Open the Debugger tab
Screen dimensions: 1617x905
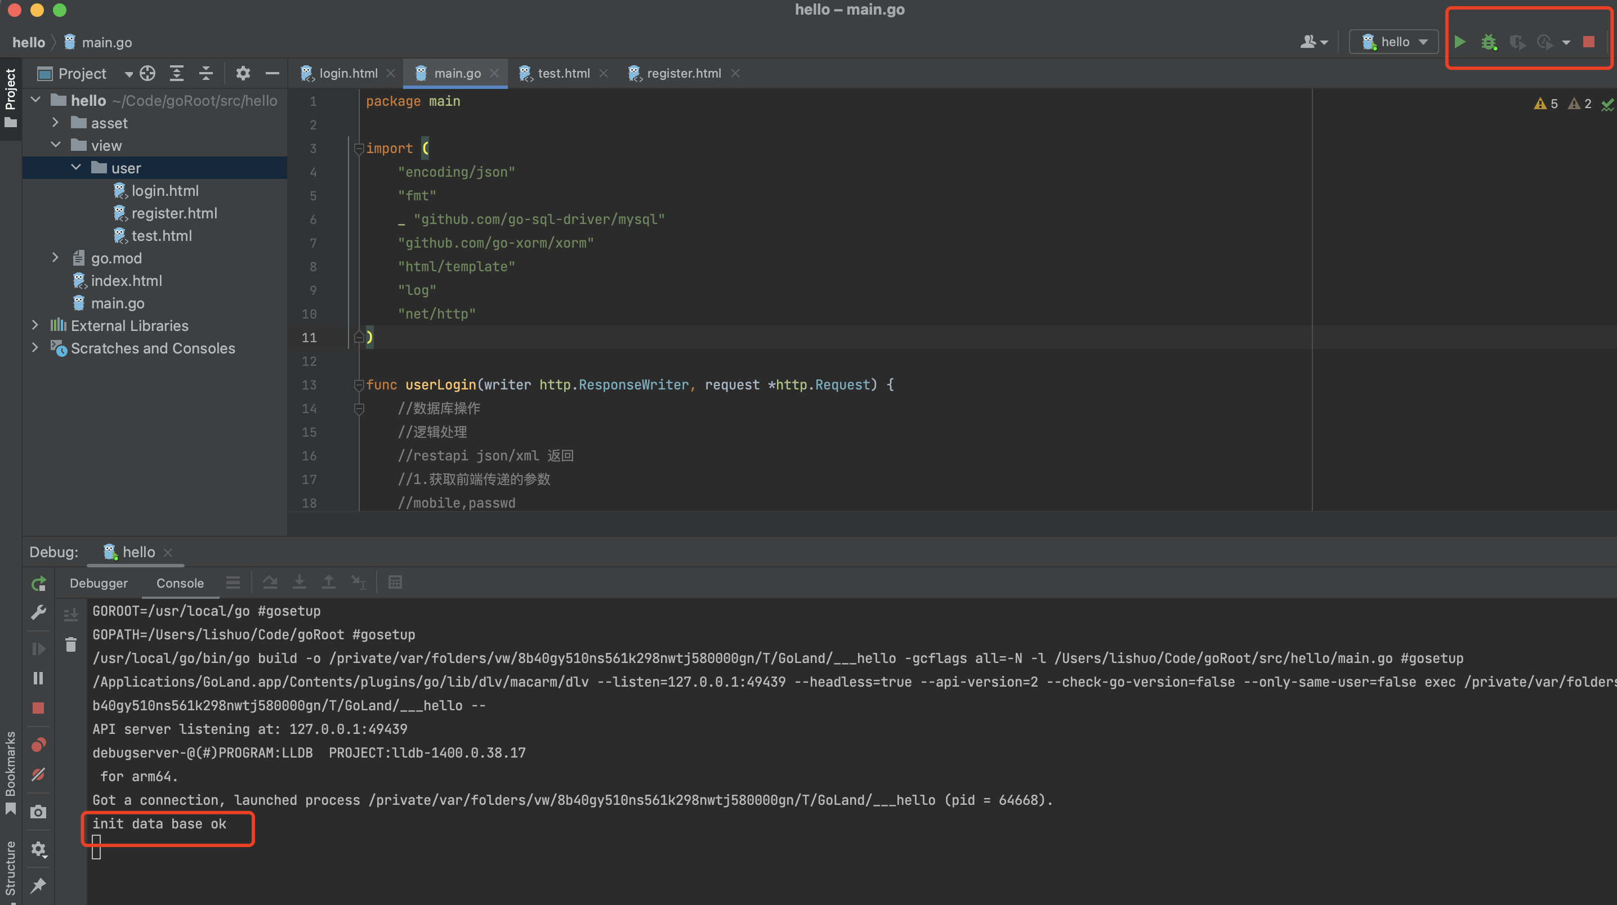pyautogui.click(x=99, y=583)
